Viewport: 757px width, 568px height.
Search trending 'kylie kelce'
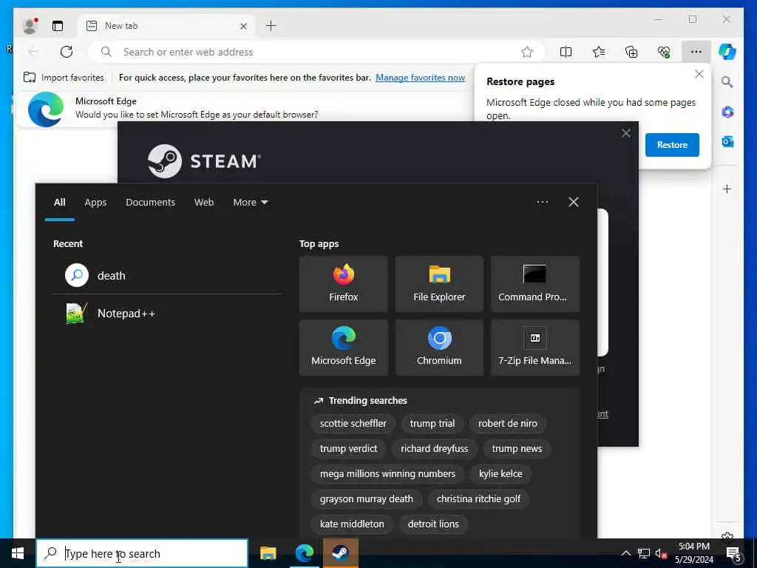[500, 474]
